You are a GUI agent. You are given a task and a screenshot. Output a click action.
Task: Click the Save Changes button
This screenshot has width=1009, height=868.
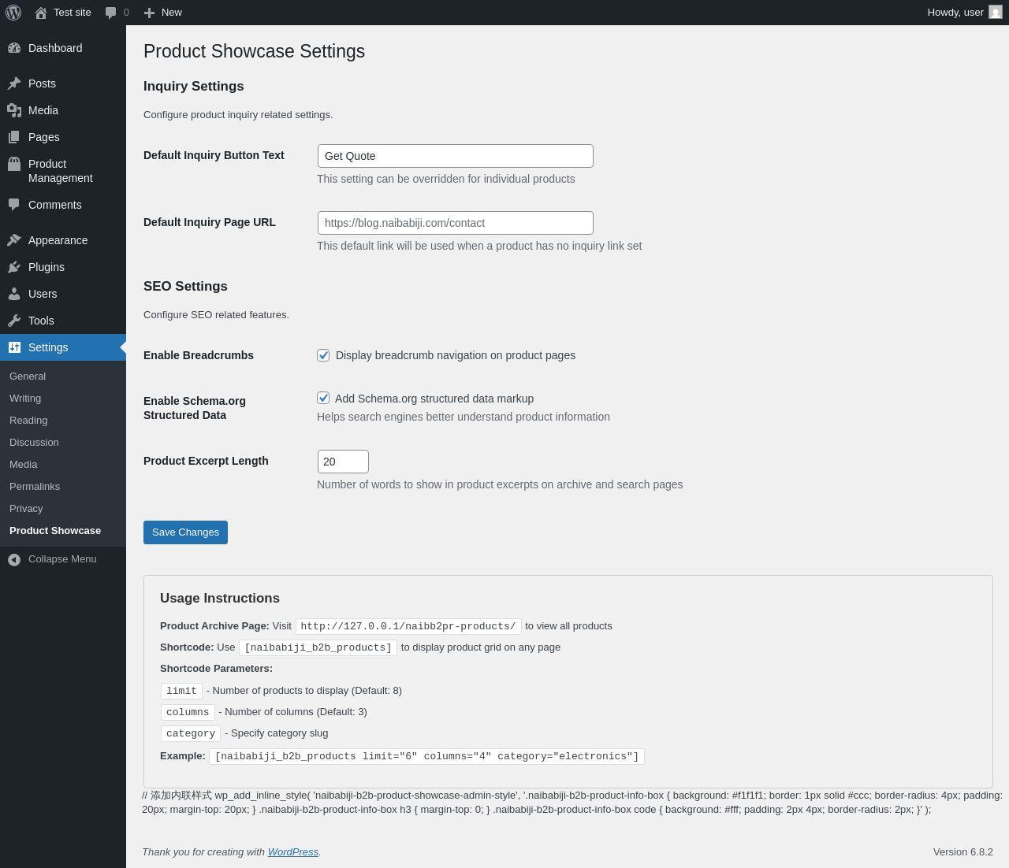point(185,532)
